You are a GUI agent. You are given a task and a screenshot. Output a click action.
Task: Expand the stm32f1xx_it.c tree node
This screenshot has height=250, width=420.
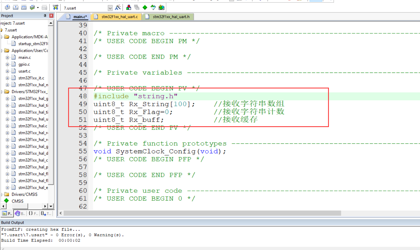tap(7, 78)
